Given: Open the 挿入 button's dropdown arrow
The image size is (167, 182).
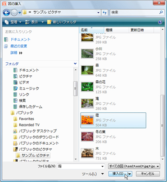Looking at the screenshot, I should pos(130,174).
